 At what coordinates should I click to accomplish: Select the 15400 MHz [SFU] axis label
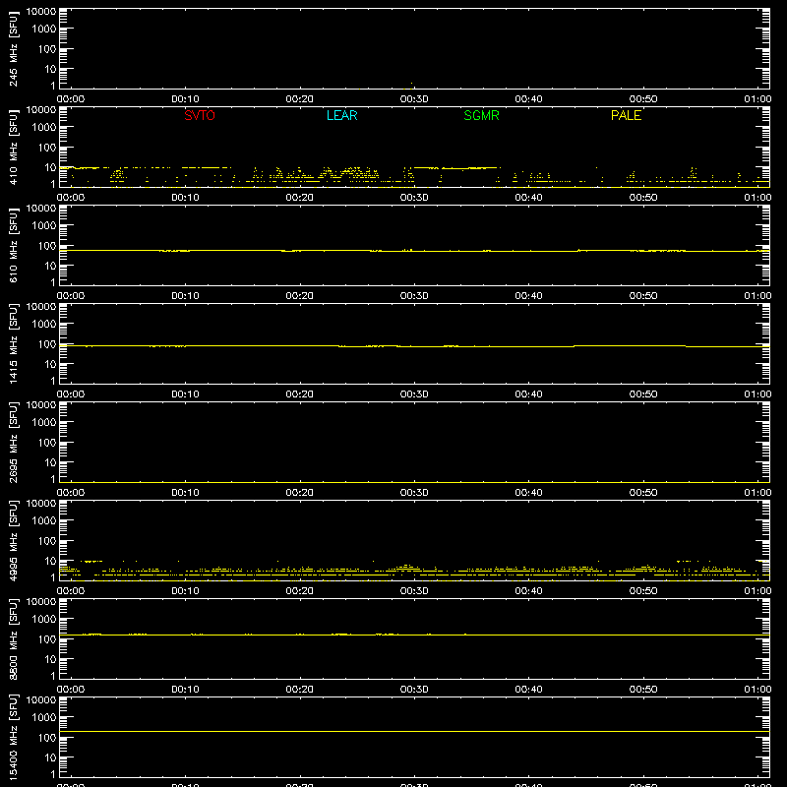[13, 737]
